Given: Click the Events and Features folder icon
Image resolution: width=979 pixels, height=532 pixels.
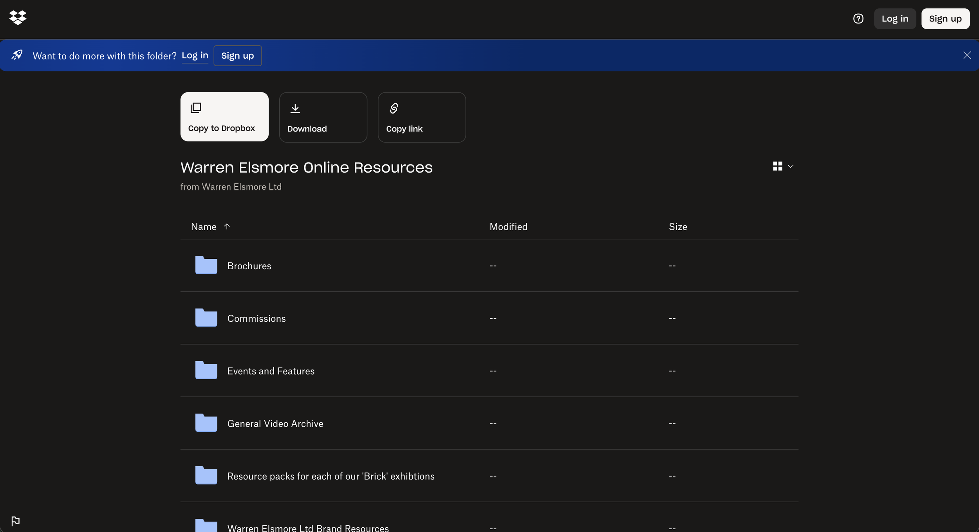Looking at the screenshot, I should point(206,370).
